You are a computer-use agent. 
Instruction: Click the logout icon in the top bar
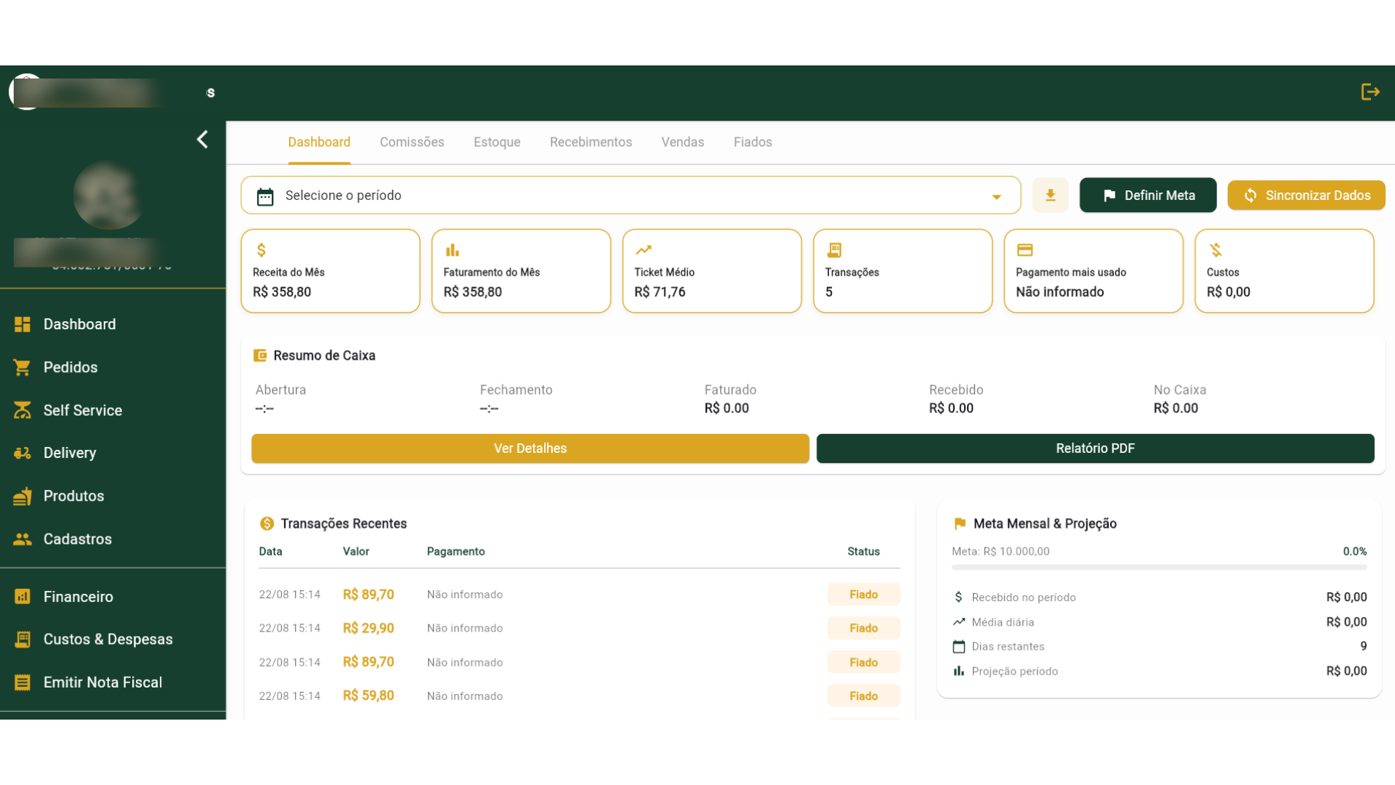[1370, 92]
